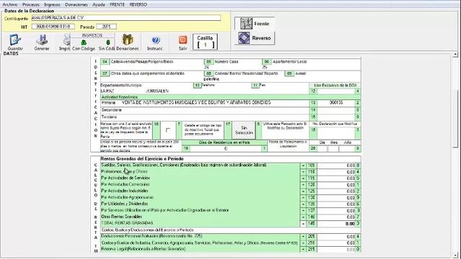Click the NIT input field
The height and width of the screenshot is (259, 461).
tap(53, 27)
